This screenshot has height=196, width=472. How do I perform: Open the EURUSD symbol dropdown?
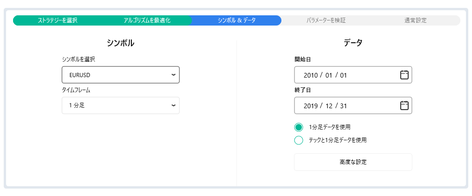(x=120, y=75)
